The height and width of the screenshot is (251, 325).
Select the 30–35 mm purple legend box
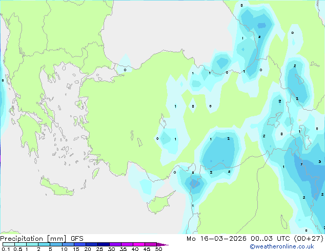point(115,244)
